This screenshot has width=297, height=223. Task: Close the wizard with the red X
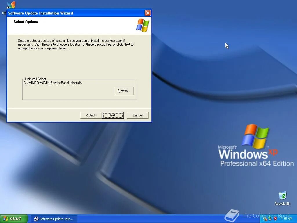[148, 13]
